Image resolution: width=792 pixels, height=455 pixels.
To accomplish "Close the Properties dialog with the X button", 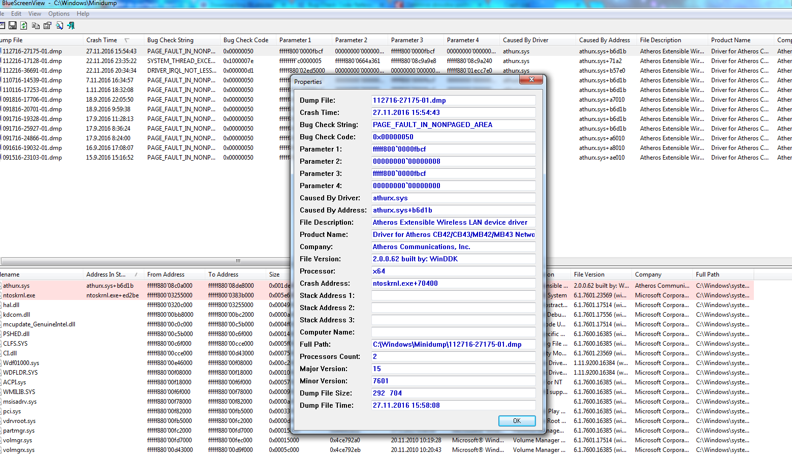I will 531,80.
